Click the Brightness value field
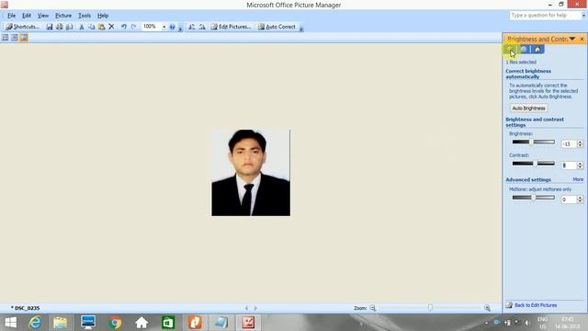Image resolution: width=588 pixels, height=331 pixels. click(569, 143)
